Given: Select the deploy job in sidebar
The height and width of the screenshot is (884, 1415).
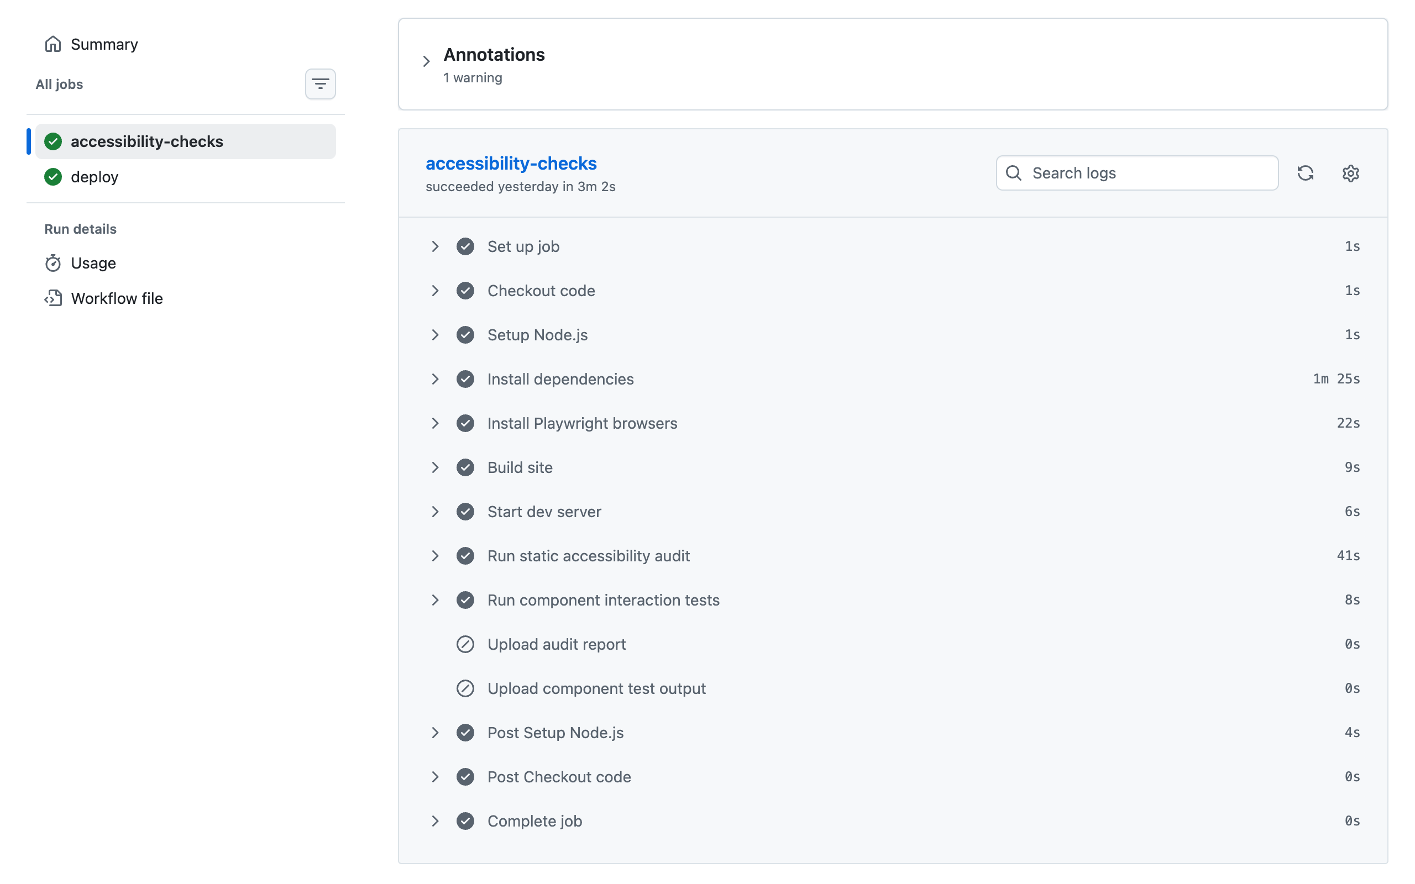Looking at the screenshot, I should [x=95, y=177].
